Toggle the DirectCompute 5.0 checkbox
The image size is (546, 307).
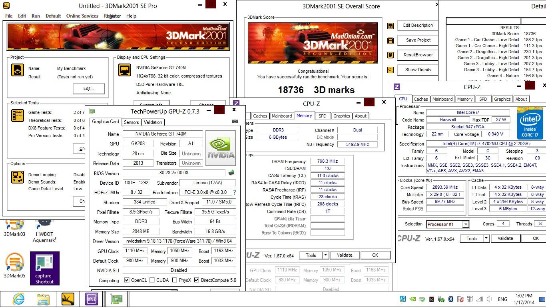pyautogui.click(x=196, y=280)
